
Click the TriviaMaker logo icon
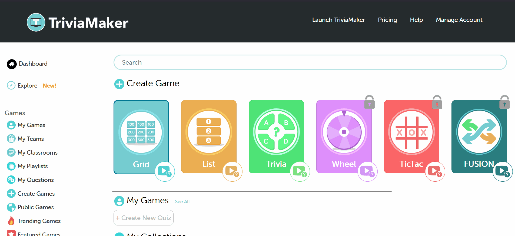(36, 22)
